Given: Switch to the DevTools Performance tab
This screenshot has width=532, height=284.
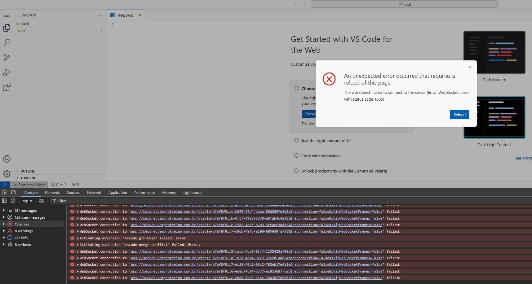Looking at the screenshot, I should coord(144,193).
